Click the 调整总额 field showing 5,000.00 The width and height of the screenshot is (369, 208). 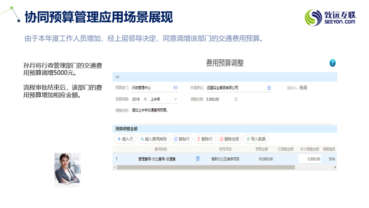tap(216, 99)
